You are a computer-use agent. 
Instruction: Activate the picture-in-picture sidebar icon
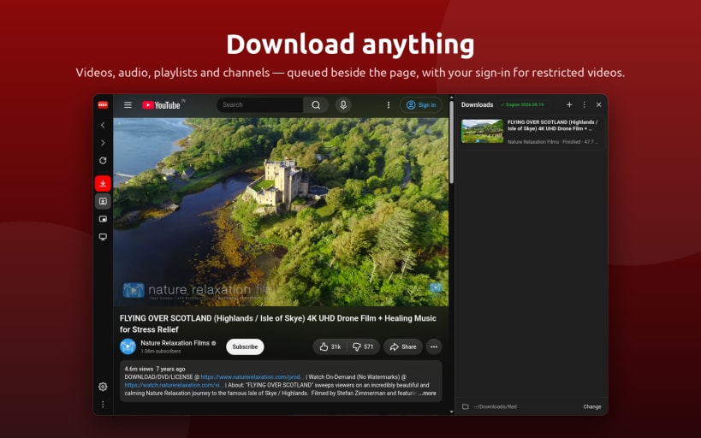click(x=103, y=219)
